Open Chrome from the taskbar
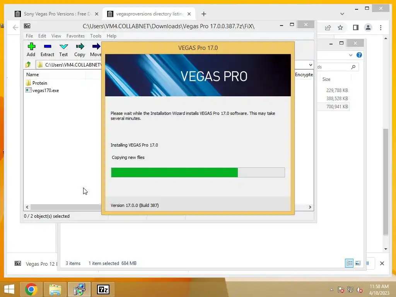Image resolution: width=396 pixels, height=297 pixels. point(31,289)
